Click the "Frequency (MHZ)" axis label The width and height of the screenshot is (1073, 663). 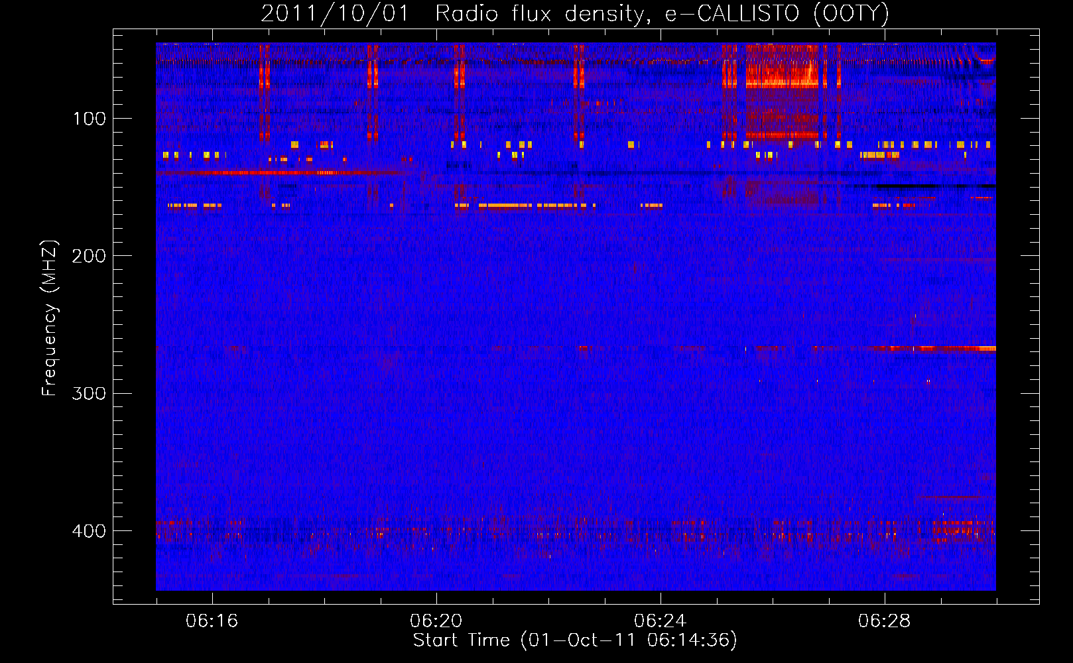click(x=50, y=318)
